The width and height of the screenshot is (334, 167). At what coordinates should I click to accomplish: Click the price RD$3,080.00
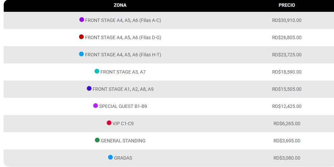point(287,158)
